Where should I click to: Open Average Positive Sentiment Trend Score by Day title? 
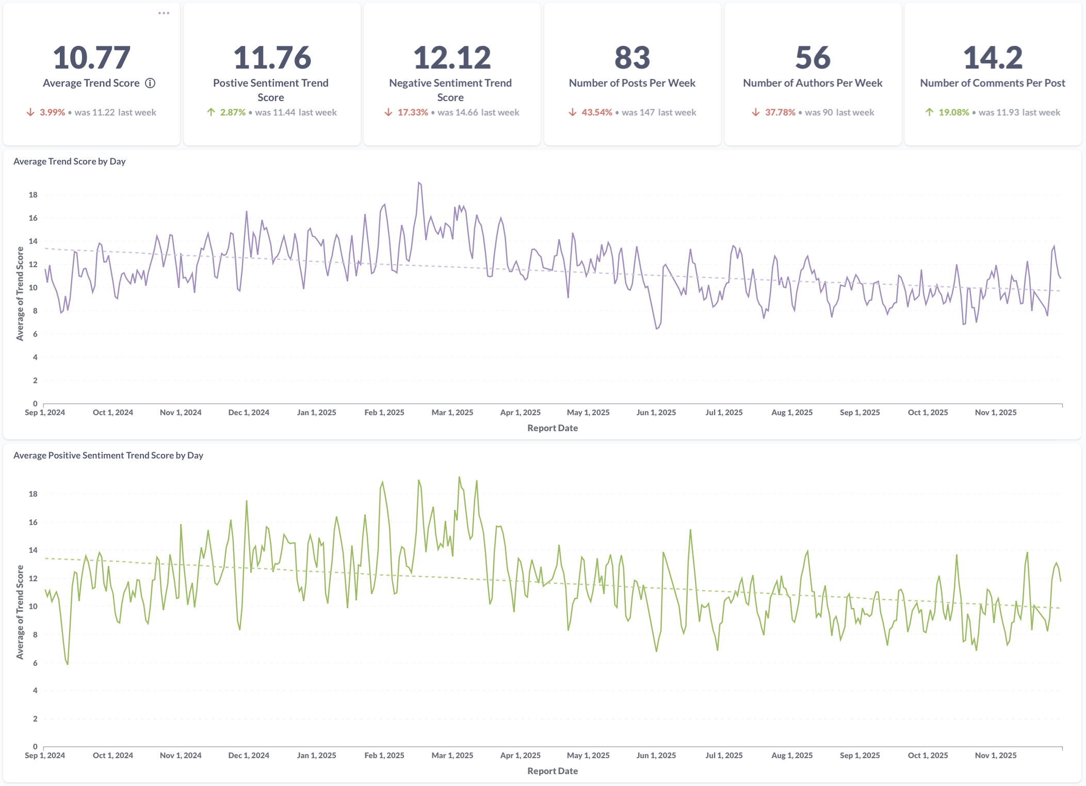108,455
